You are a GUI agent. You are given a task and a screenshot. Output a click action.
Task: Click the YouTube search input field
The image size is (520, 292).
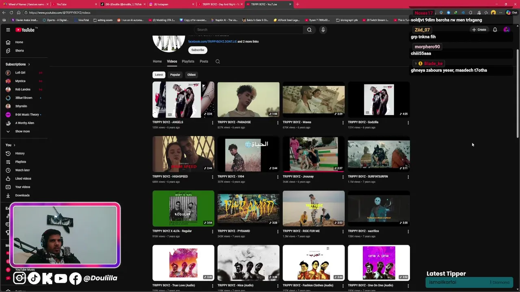(248, 30)
